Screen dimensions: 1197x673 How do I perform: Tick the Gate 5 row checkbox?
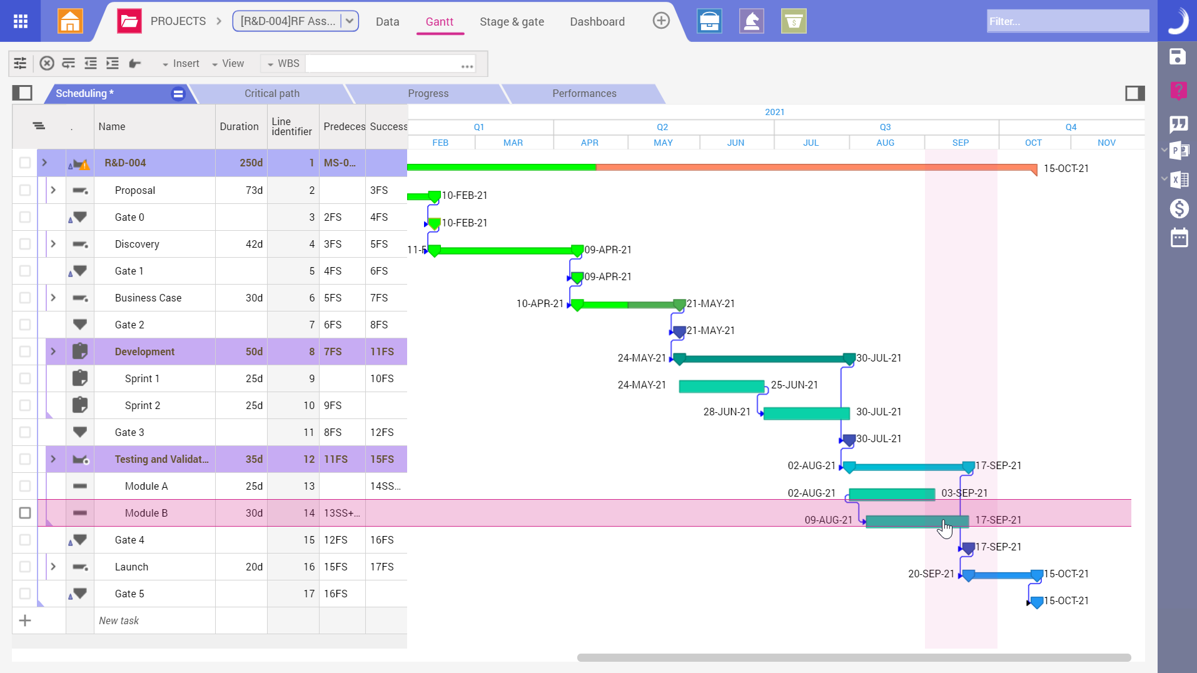(25, 594)
